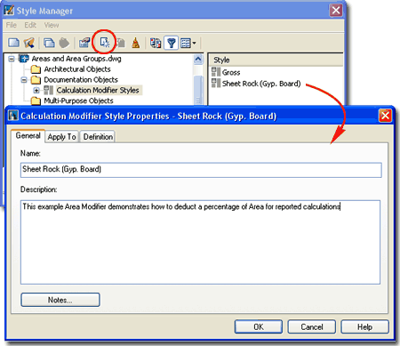Click the tree scrollbar up arrow
The image size is (400, 346).
[198, 60]
